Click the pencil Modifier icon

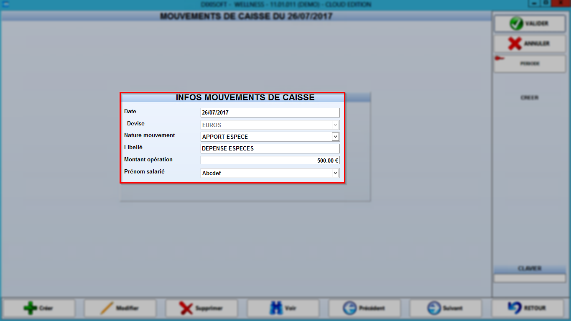coord(107,308)
